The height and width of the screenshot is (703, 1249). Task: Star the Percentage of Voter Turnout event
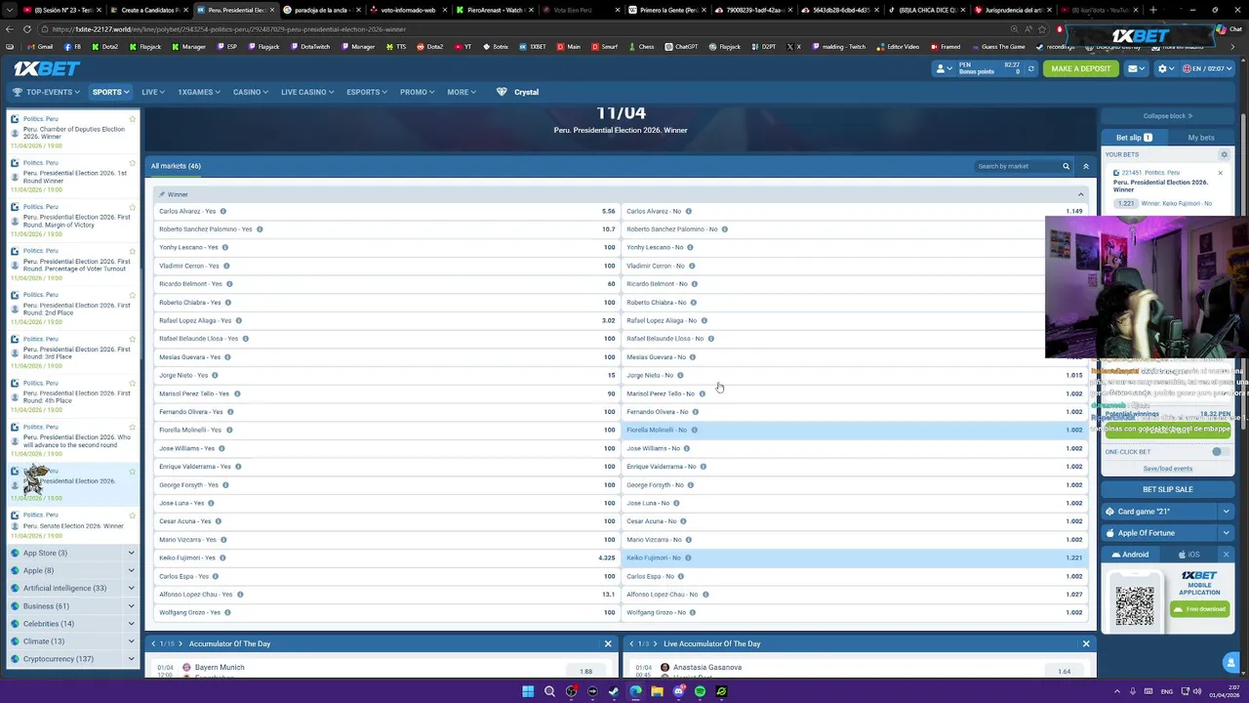pyautogui.click(x=133, y=251)
